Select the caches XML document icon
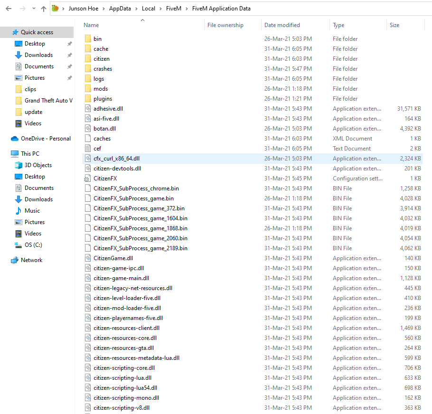The width and height of the screenshot is (432, 414). [x=88, y=138]
